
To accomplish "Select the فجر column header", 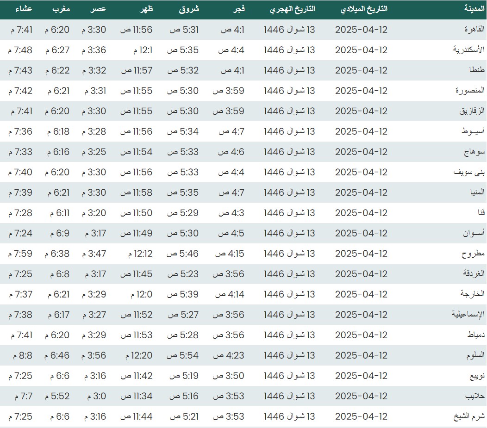I will tap(238, 9).
